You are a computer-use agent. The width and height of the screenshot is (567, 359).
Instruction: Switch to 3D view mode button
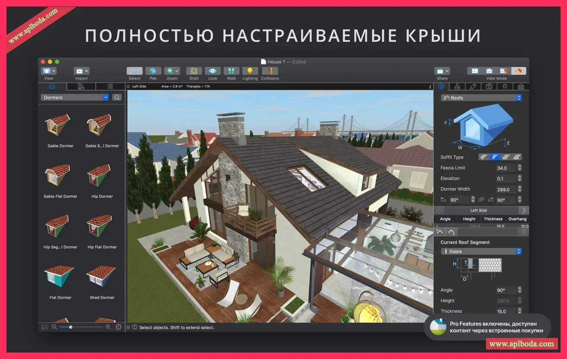[519, 71]
